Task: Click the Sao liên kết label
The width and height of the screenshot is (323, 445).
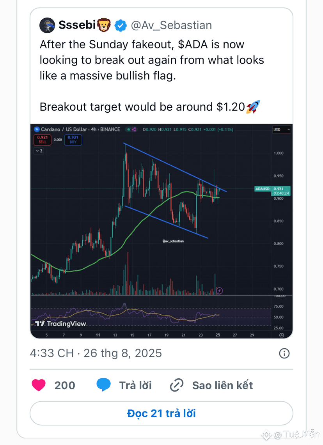Action: coord(222,385)
